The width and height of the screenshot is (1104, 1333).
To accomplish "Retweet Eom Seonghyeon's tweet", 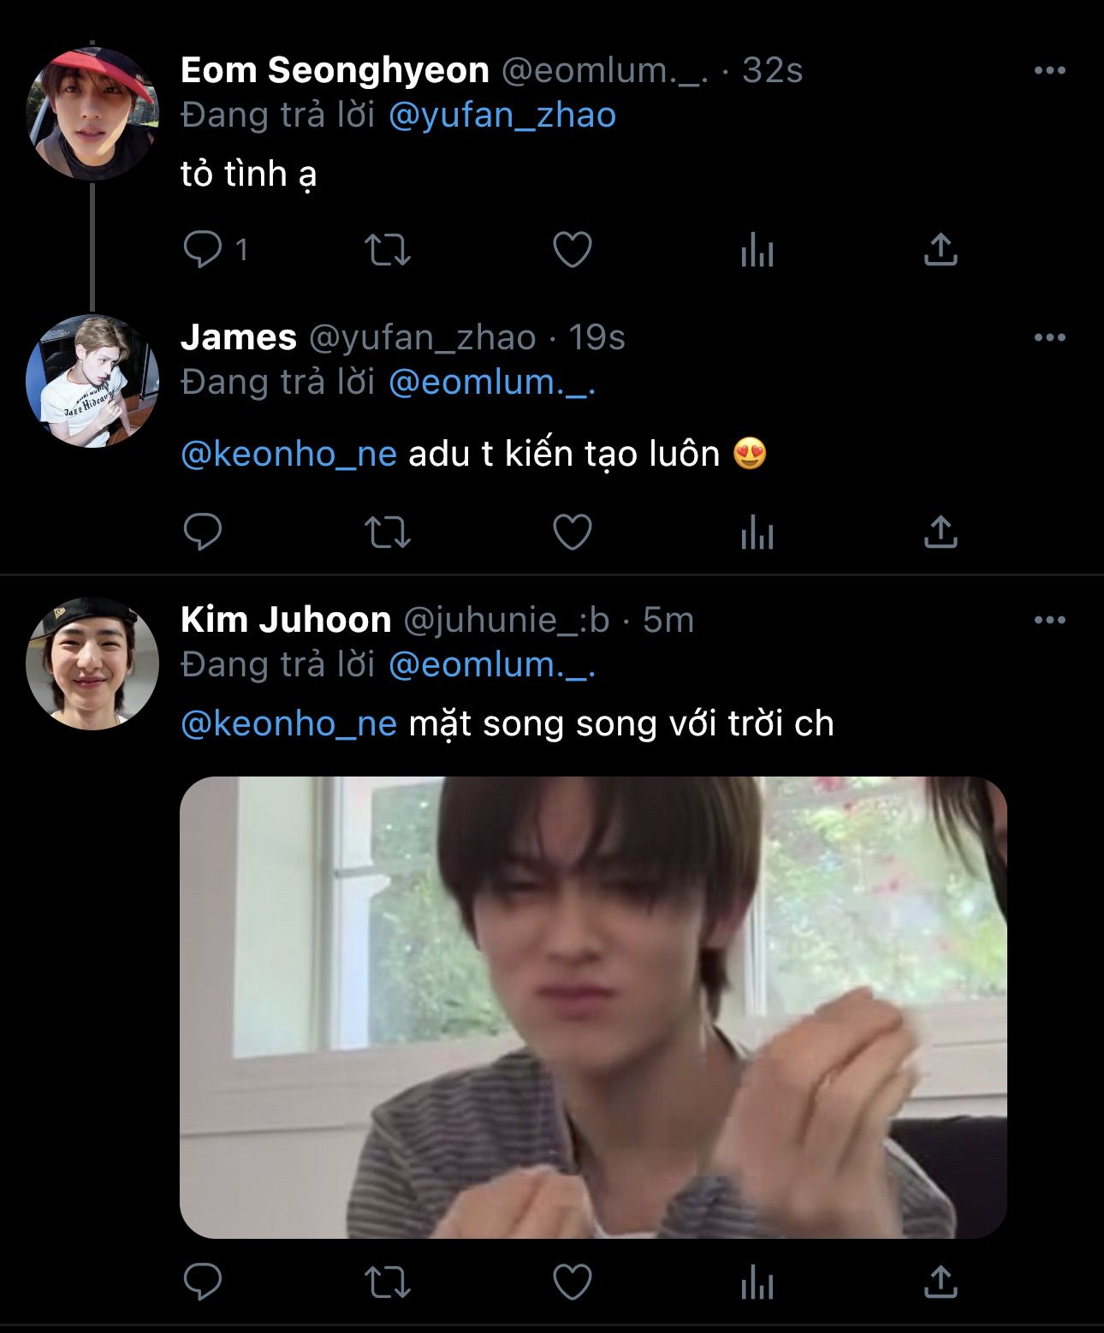I will click(387, 250).
